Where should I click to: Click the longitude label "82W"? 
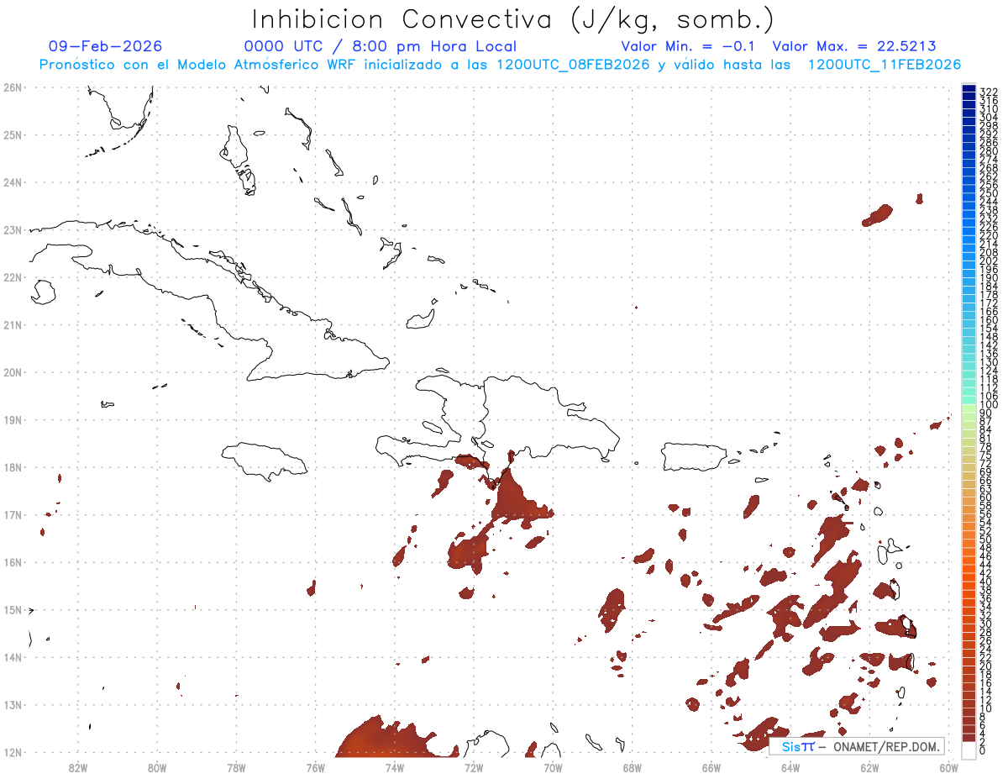pyautogui.click(x=78, y=767)
